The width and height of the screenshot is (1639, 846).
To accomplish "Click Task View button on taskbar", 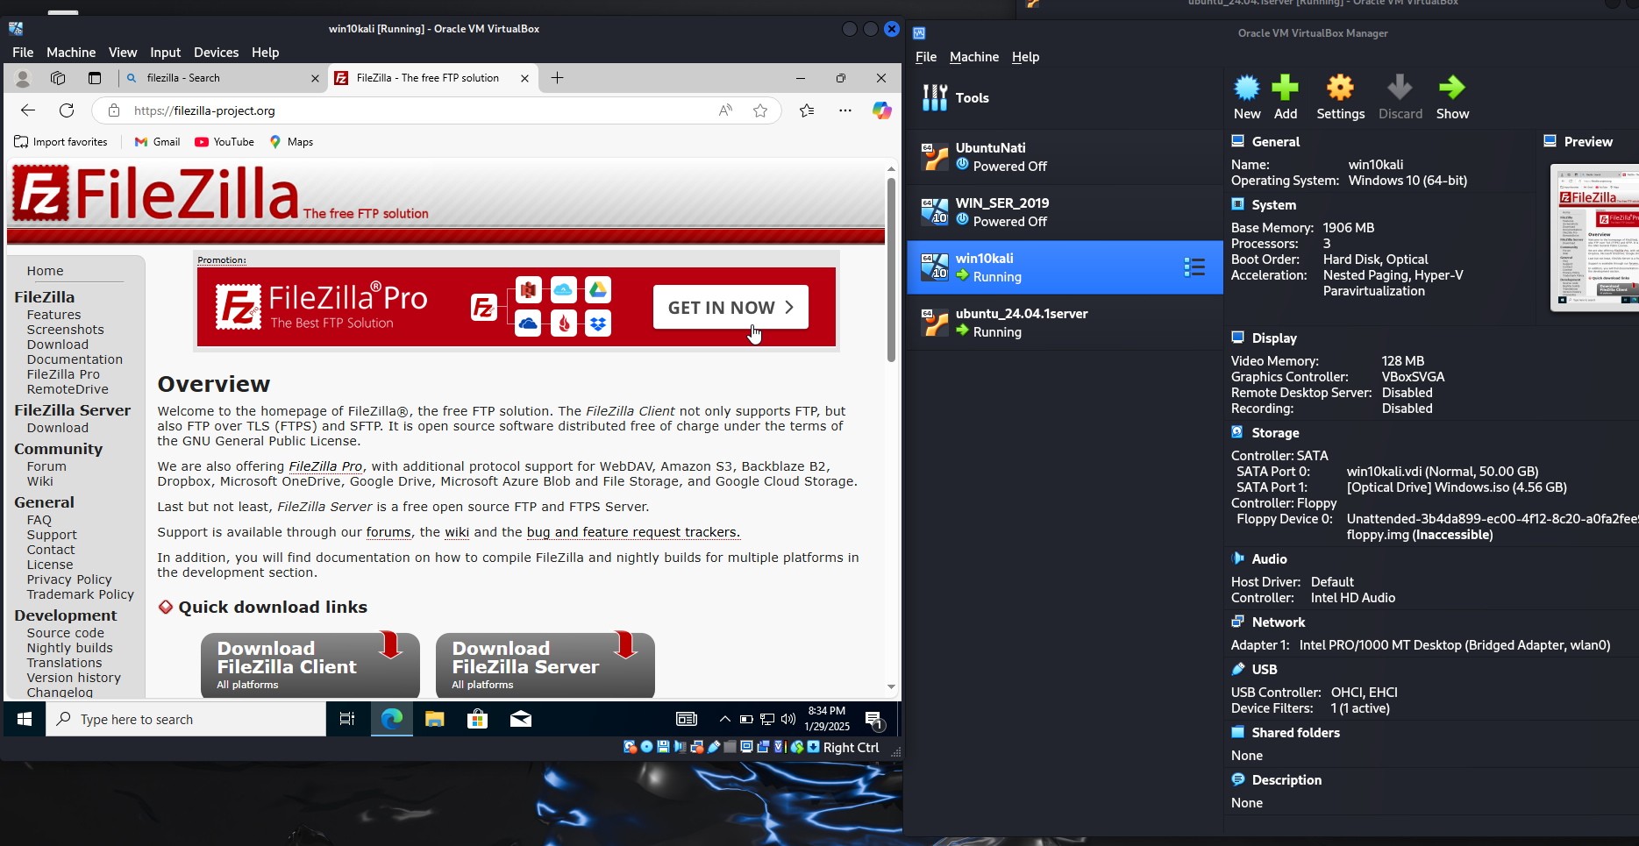I will [347, 719].
